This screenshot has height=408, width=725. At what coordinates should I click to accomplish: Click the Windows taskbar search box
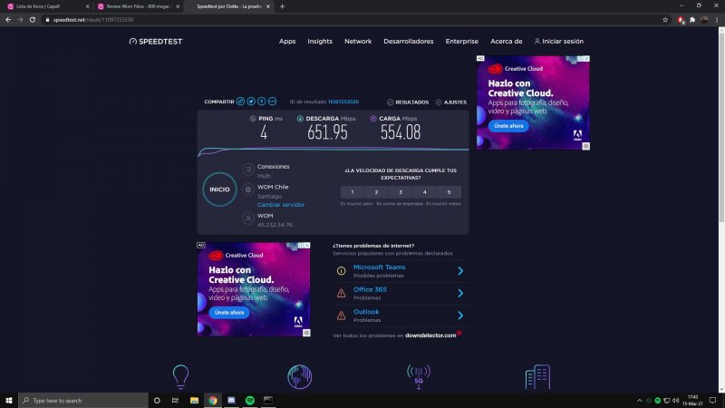coord(82,400)
